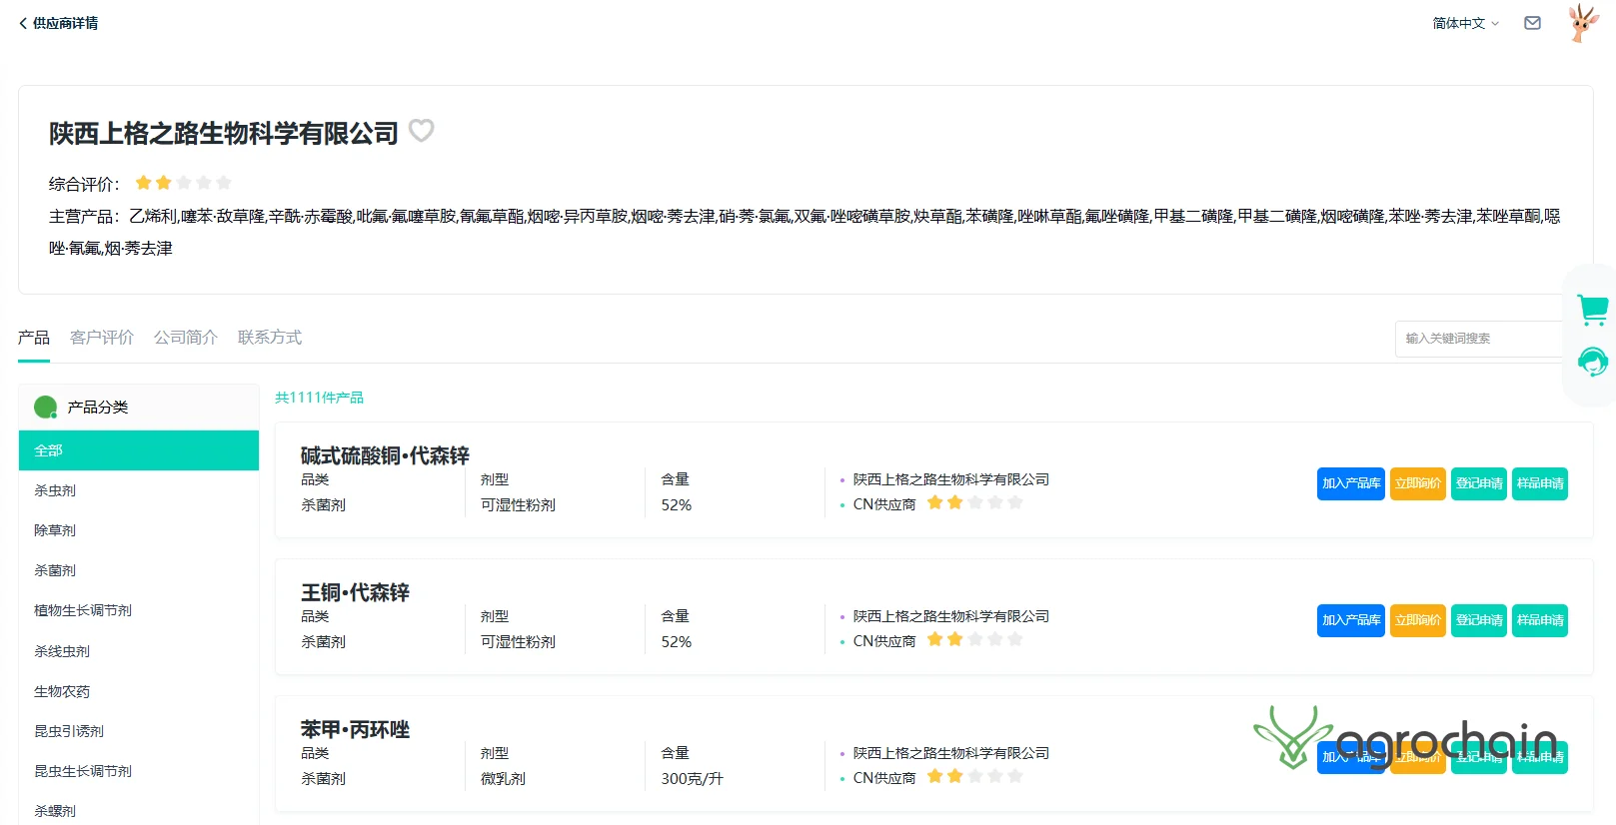
Task: Click 样品申请 for 王铜·代森锌
Action: pyautogui.click(x=1540, y=620)
